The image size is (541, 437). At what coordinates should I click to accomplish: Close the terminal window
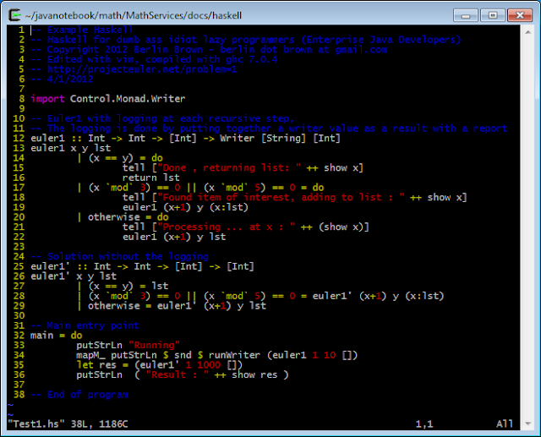point(520,15)
